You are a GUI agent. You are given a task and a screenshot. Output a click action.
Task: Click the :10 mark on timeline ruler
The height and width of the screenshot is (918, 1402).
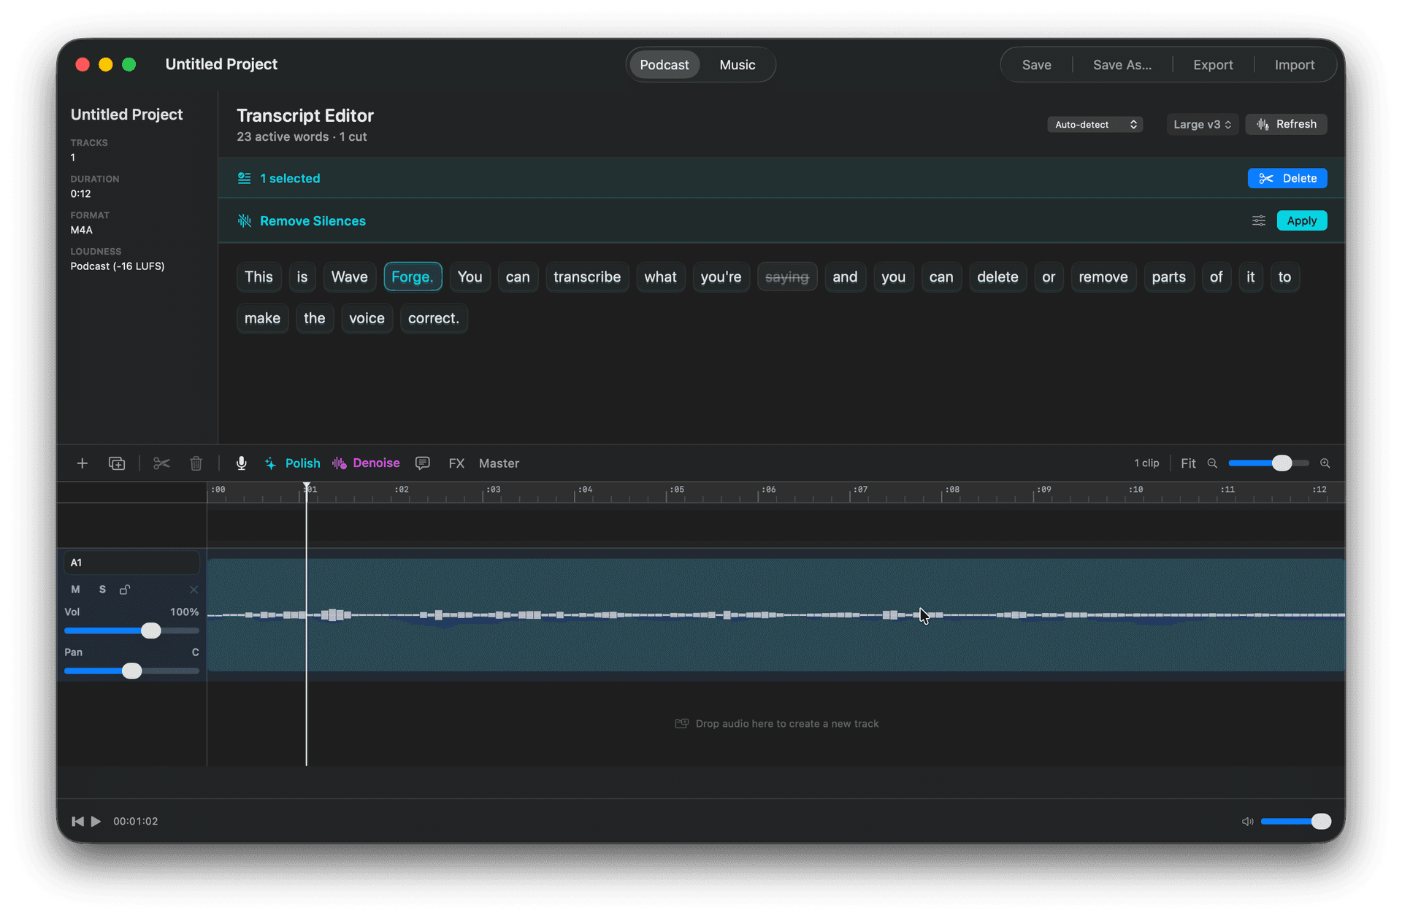[x=1135, y=490]
